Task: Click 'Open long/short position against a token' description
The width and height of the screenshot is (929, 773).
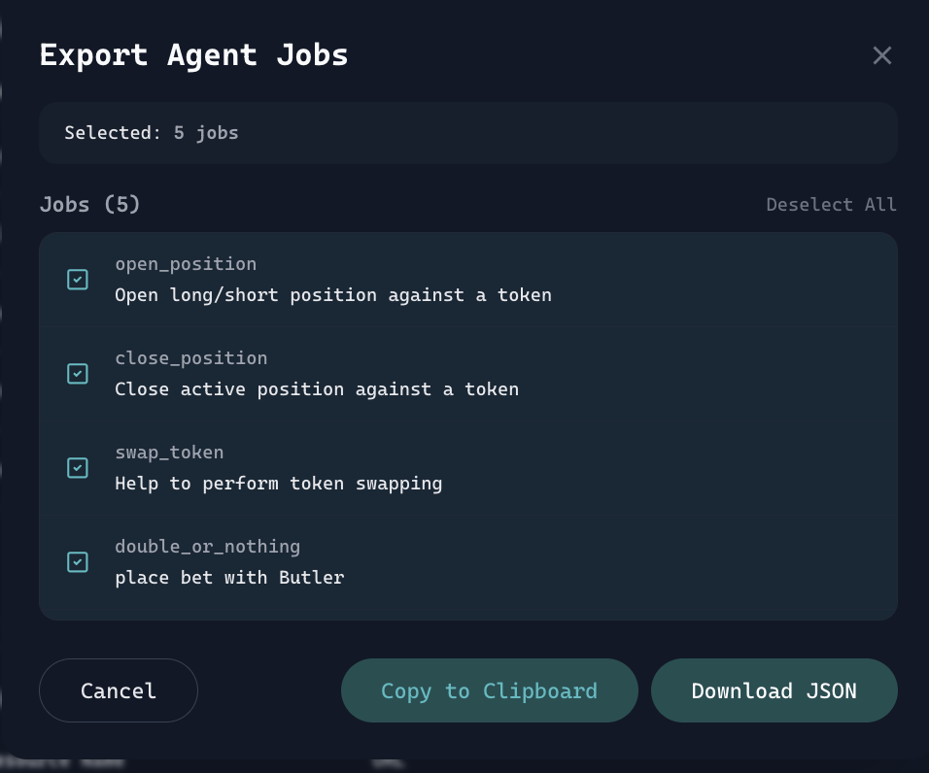Action: point(332,294)
